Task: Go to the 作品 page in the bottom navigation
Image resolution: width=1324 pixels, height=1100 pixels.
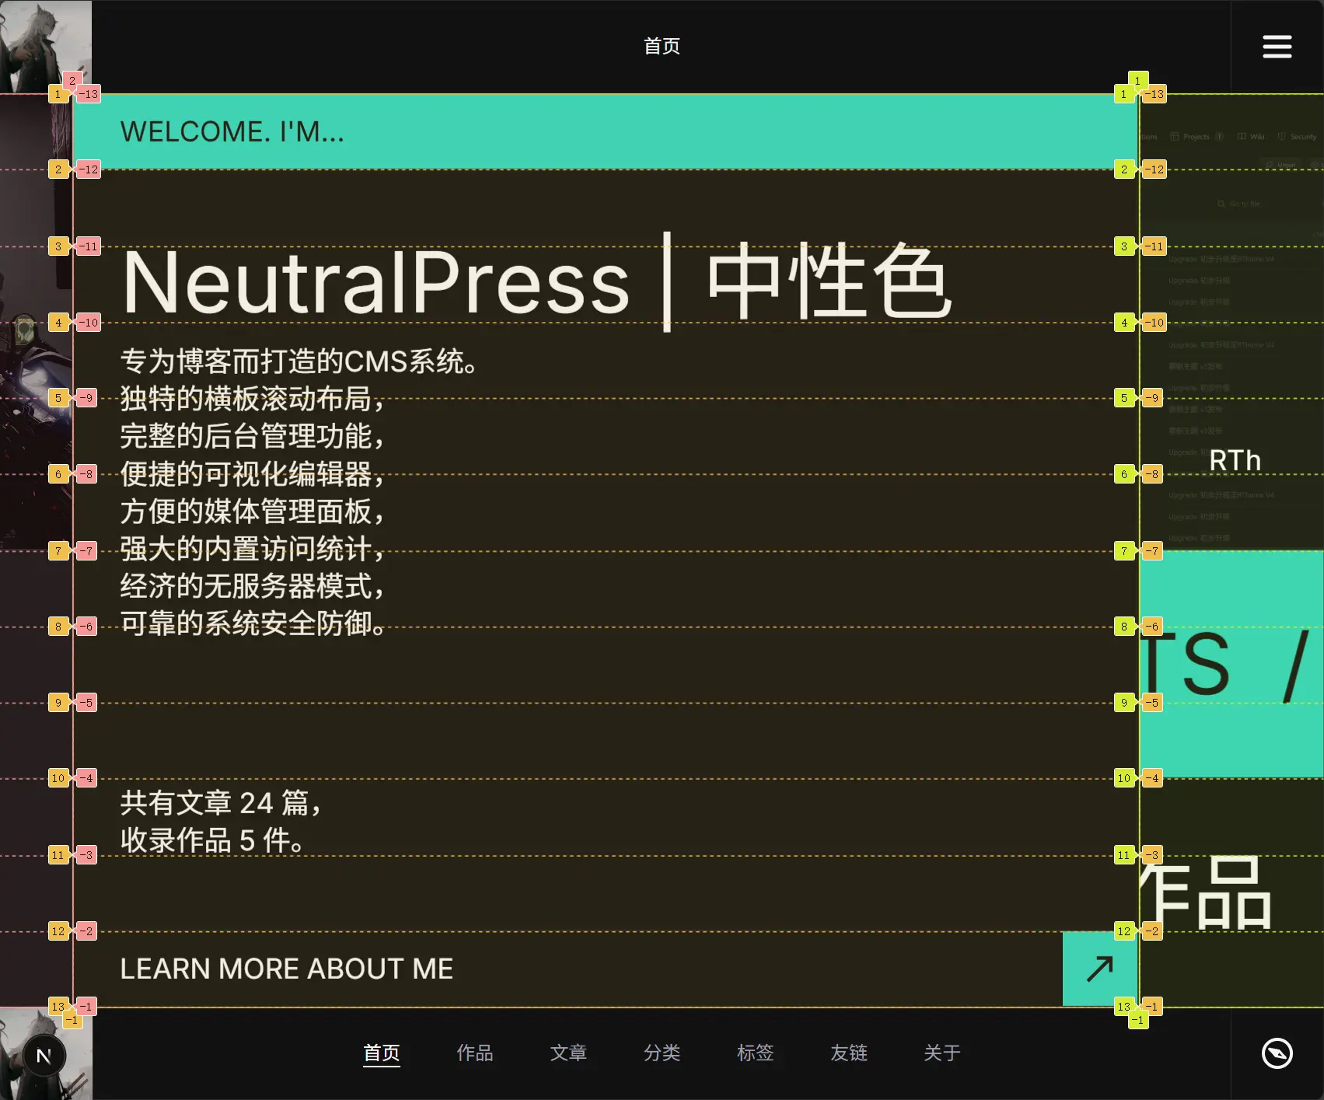Action: point(474,1053)
